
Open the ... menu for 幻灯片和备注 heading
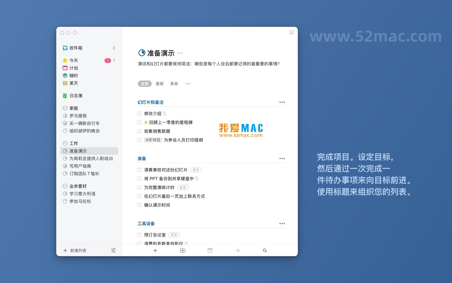(282, 102)
